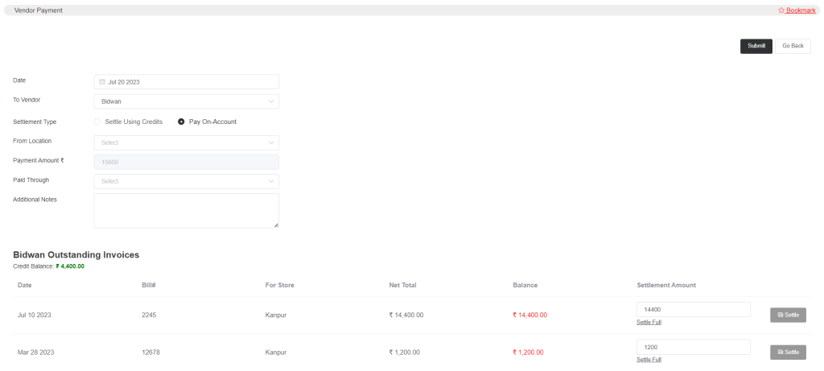This screenshot has width=824, height=371.
Task: Click settlement amount field containing 14400
Action: pyautogui.click(x=694, y=310)
